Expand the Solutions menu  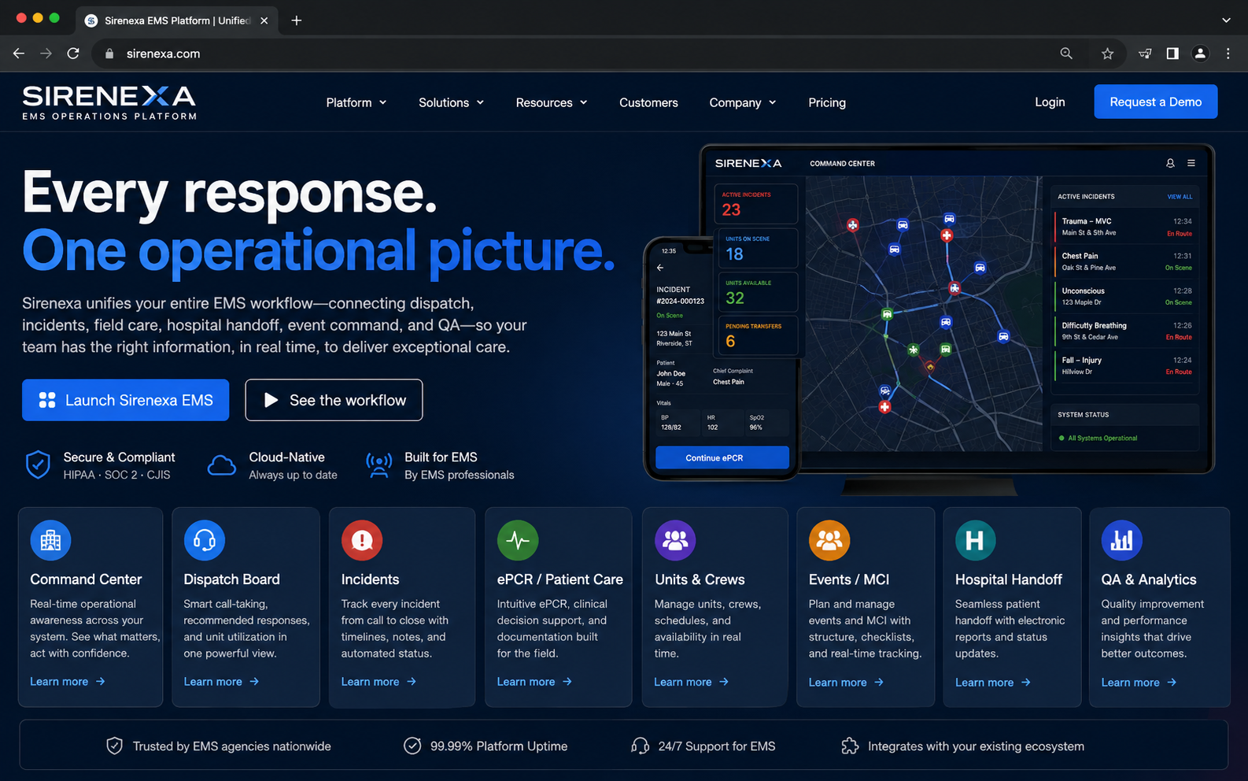coord(452,102)
